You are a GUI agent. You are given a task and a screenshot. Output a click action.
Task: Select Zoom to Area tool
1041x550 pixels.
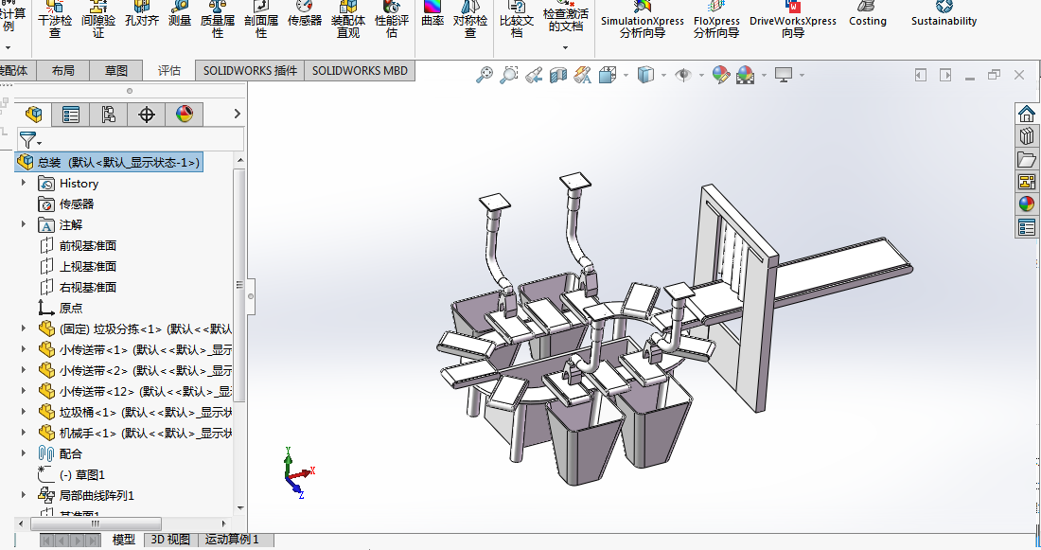(x=508, y=75)
